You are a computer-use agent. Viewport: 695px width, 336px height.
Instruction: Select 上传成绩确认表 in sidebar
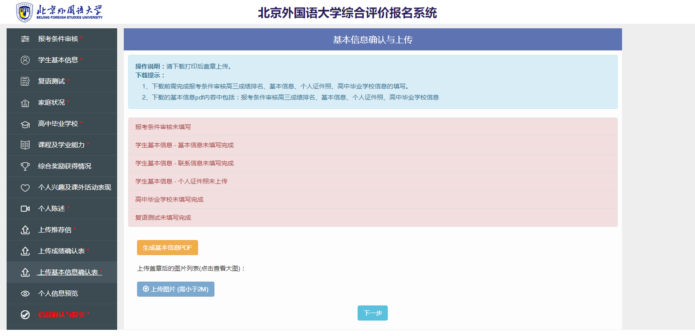click(62, 251)
